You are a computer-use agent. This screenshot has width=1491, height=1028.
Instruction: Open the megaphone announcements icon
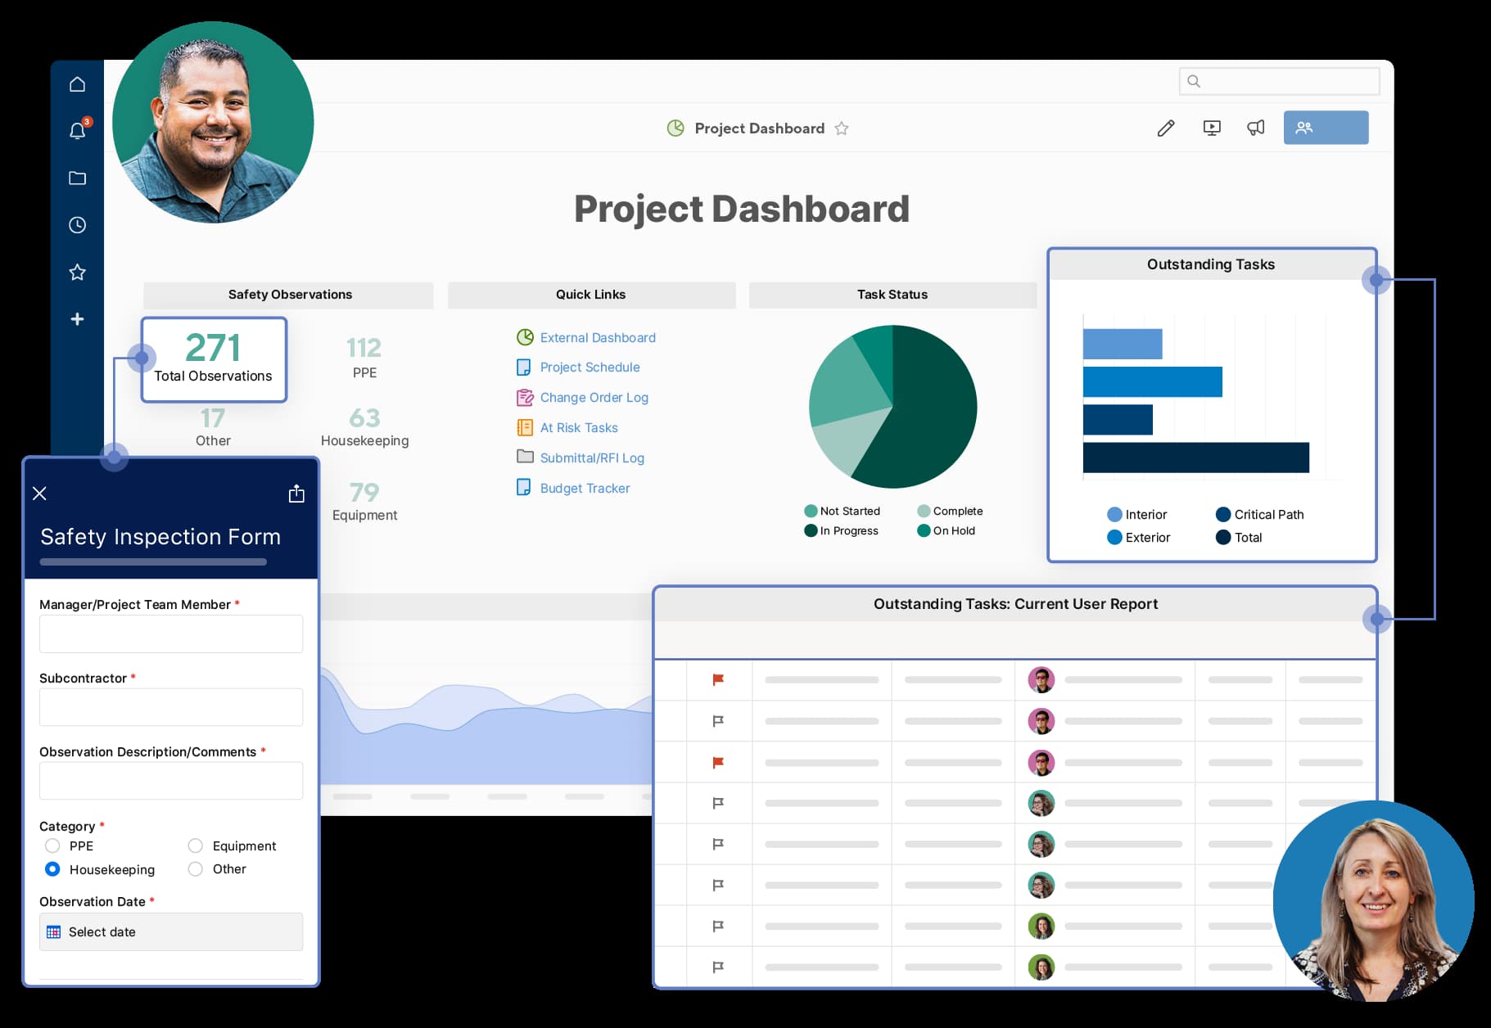pos(1255,128)
